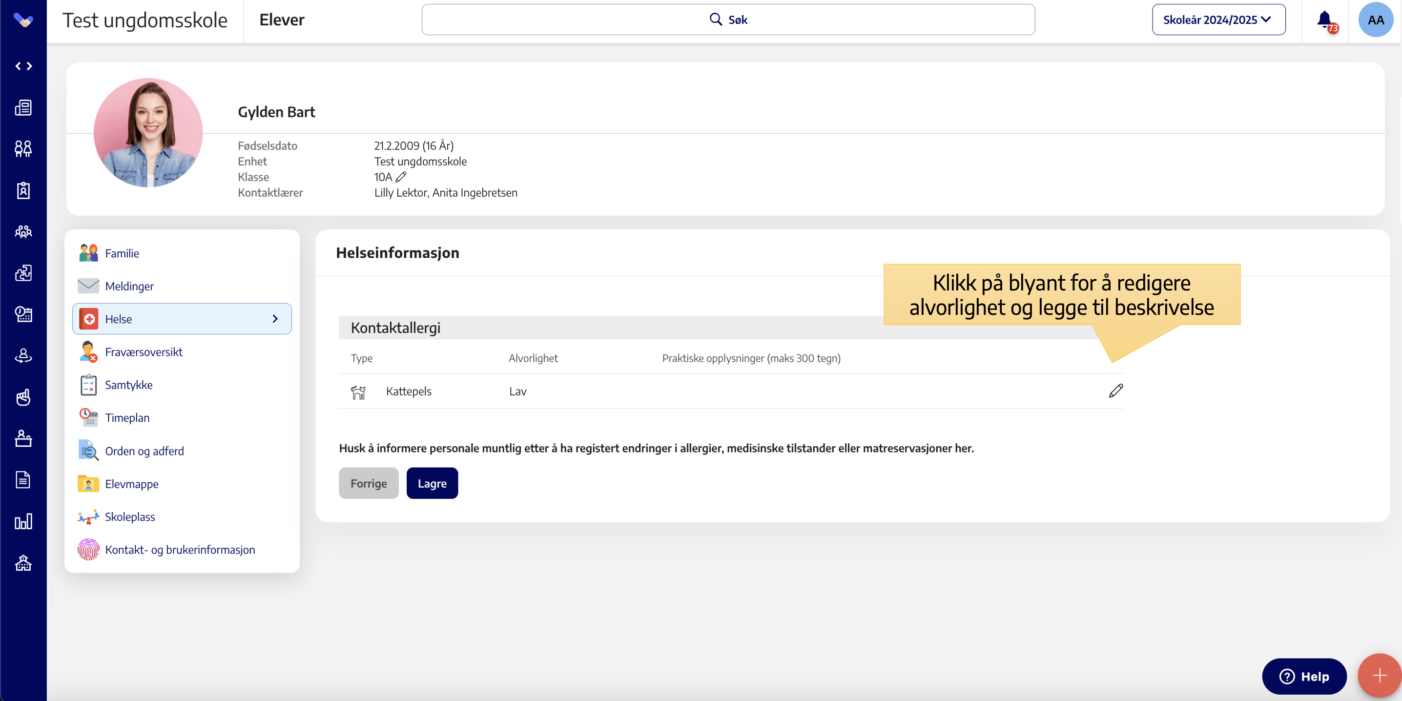Click the Helseinformasjon heading
The height and width of the screenshot is (701, 1402).
pyautogui.click(x=397, y=253)
